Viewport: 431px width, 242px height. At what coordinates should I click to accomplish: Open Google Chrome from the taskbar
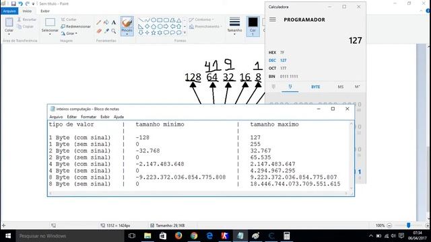tap(194, 236)
